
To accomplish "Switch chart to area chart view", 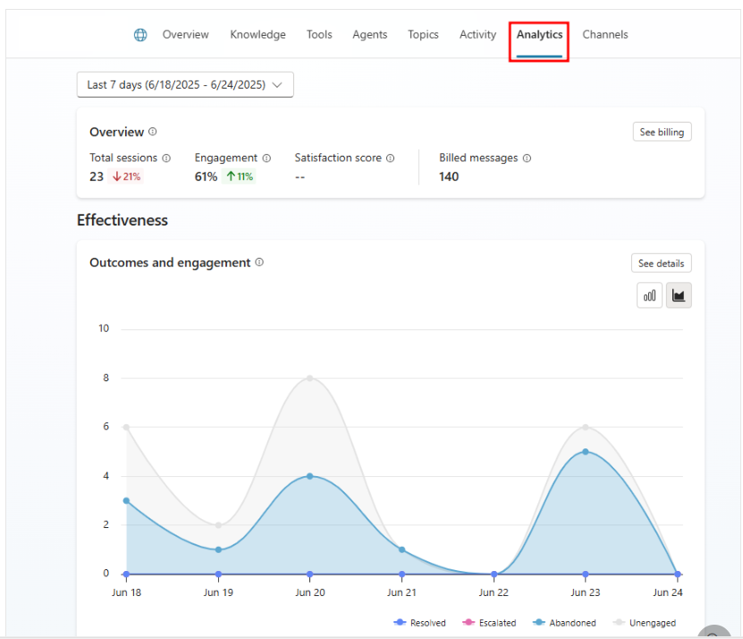I will click(x=679, y=295).
